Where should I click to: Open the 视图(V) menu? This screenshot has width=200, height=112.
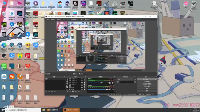tap(59, 19)
